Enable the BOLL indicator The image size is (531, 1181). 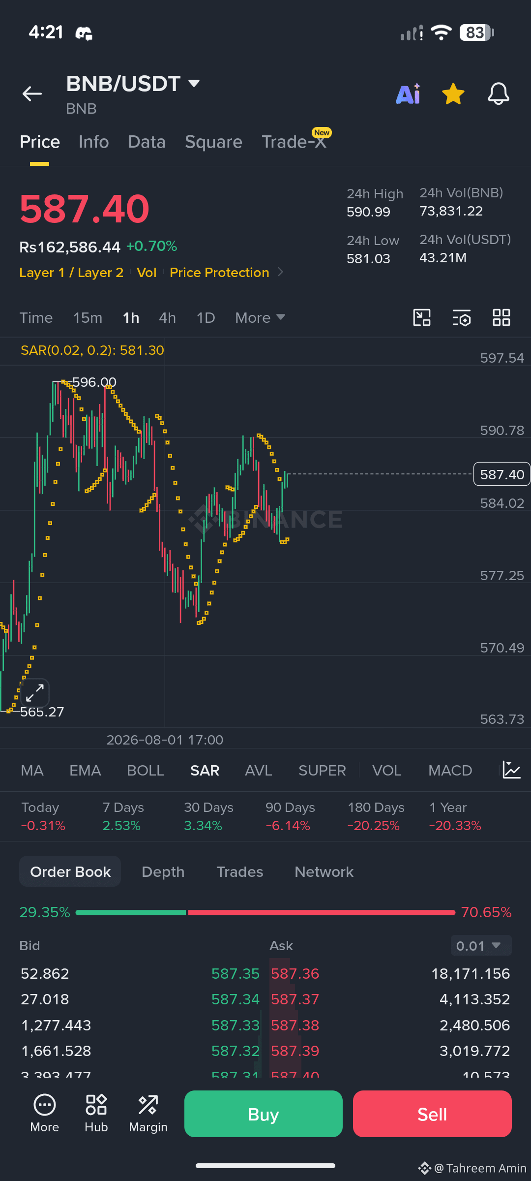(x=145, y=771)
